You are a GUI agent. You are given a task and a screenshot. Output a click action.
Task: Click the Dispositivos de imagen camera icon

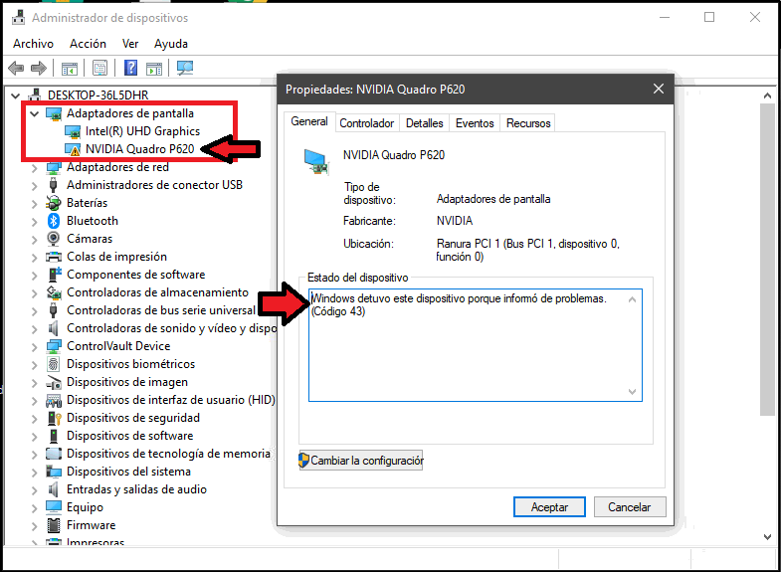click(54, 382)
